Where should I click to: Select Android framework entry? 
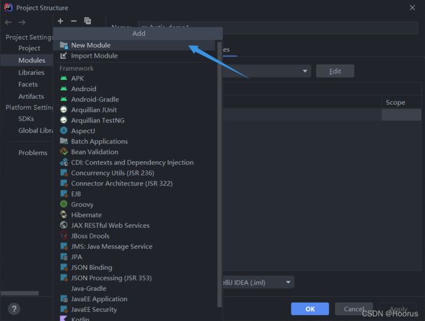pos(135,89)
